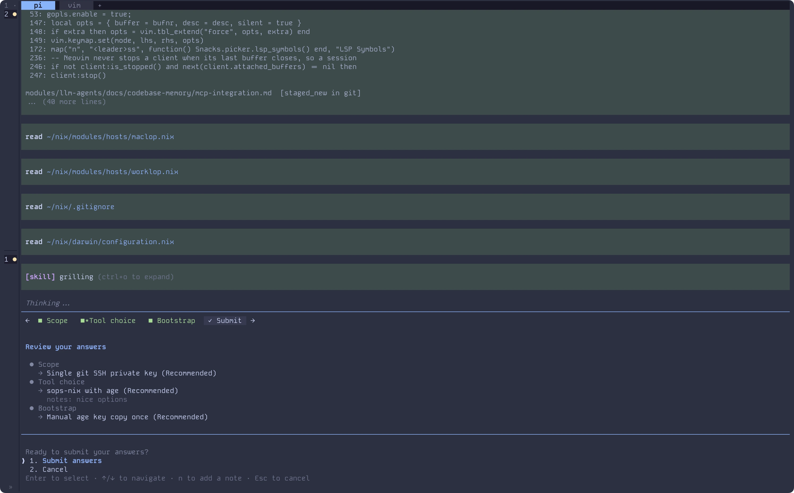794x493 pixels.
Task: Click the 'Thinking ...' status line
Action: point(48,303)
